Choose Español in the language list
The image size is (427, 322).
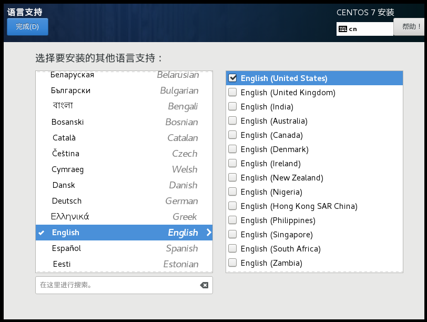105,248
